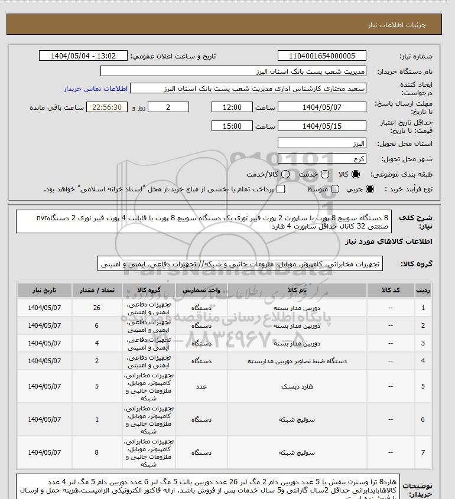
Task: Click the announcement date field 1404/05/04 - 13:02
Action: pos(83,56)
